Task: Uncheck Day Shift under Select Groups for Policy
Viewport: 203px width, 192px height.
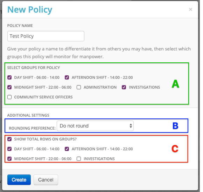Action: [9, 77]
